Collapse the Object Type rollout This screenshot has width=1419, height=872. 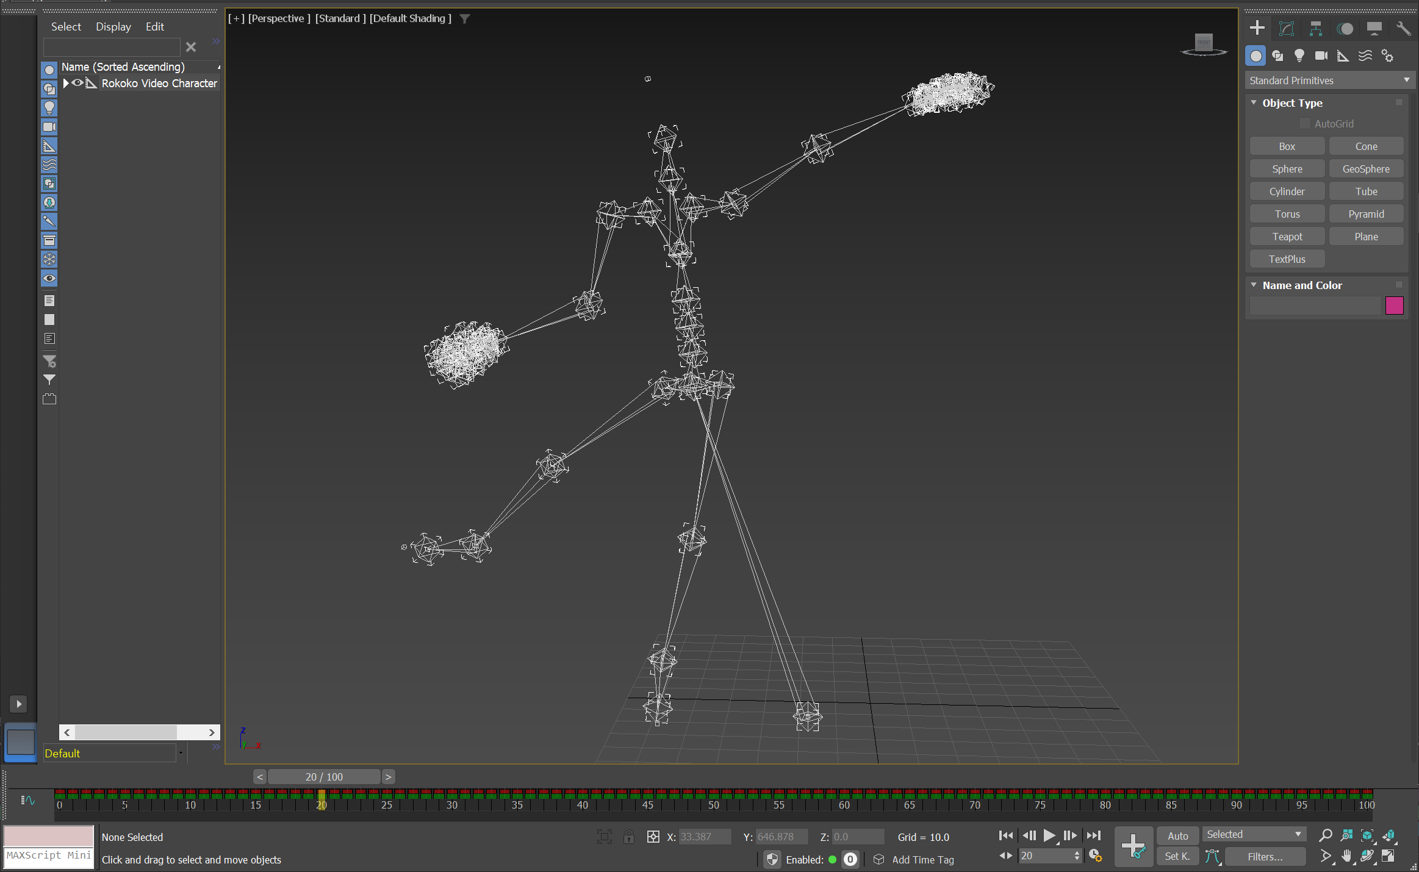pos(1254,103)
